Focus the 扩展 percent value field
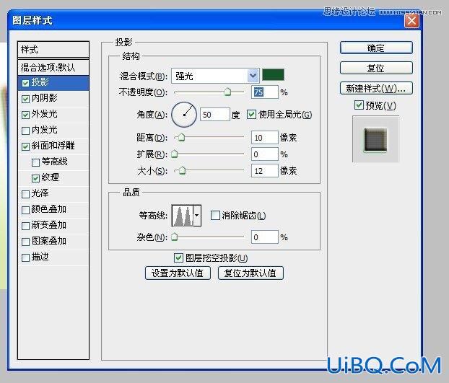This screenshot has width=449, height=383. tap(265, 154)
